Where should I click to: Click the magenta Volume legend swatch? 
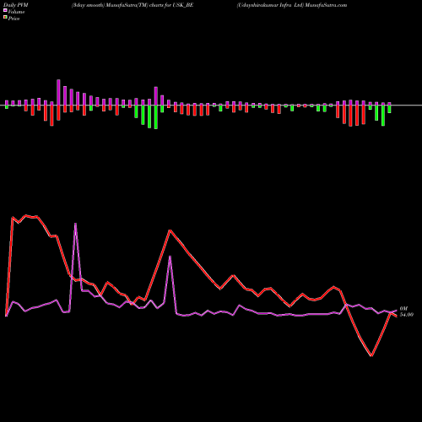click(x=5, y=11)
